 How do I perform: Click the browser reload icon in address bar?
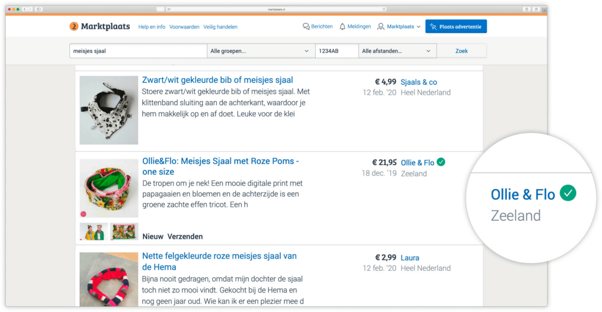pos(383,9)
